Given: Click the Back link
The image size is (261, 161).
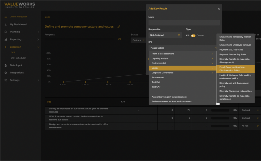Looking at the screenshot, I should (x=47, y=17).
